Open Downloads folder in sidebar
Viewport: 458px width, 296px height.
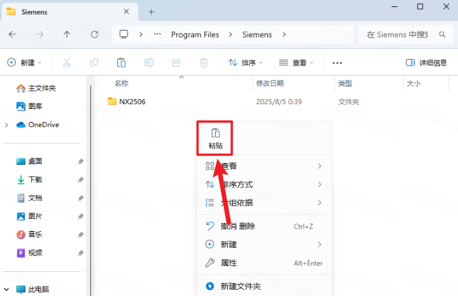(35, 180)
